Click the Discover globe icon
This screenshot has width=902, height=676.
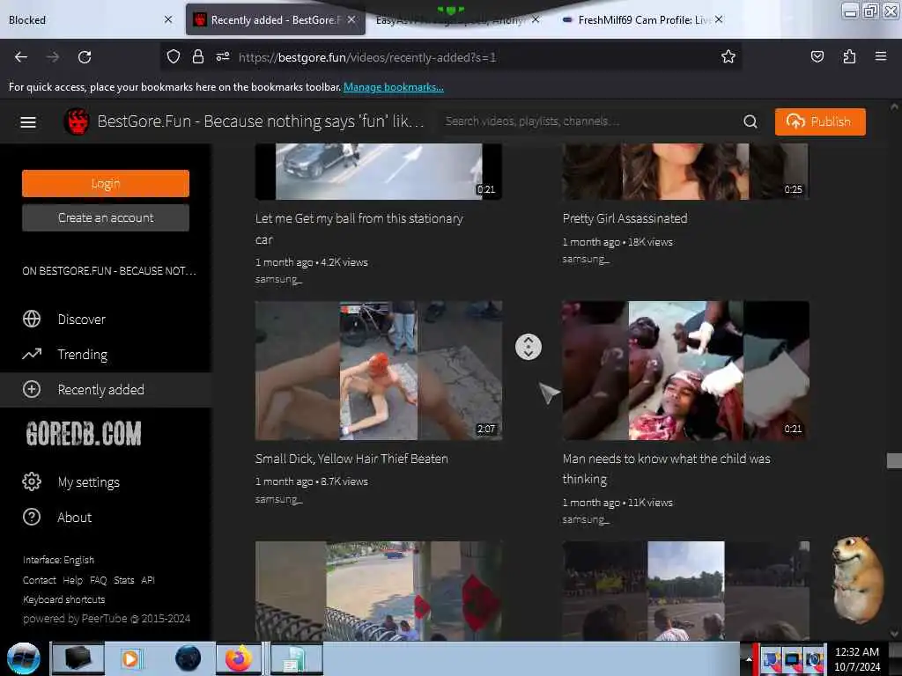pyautogui.click(x=32, y=319)
